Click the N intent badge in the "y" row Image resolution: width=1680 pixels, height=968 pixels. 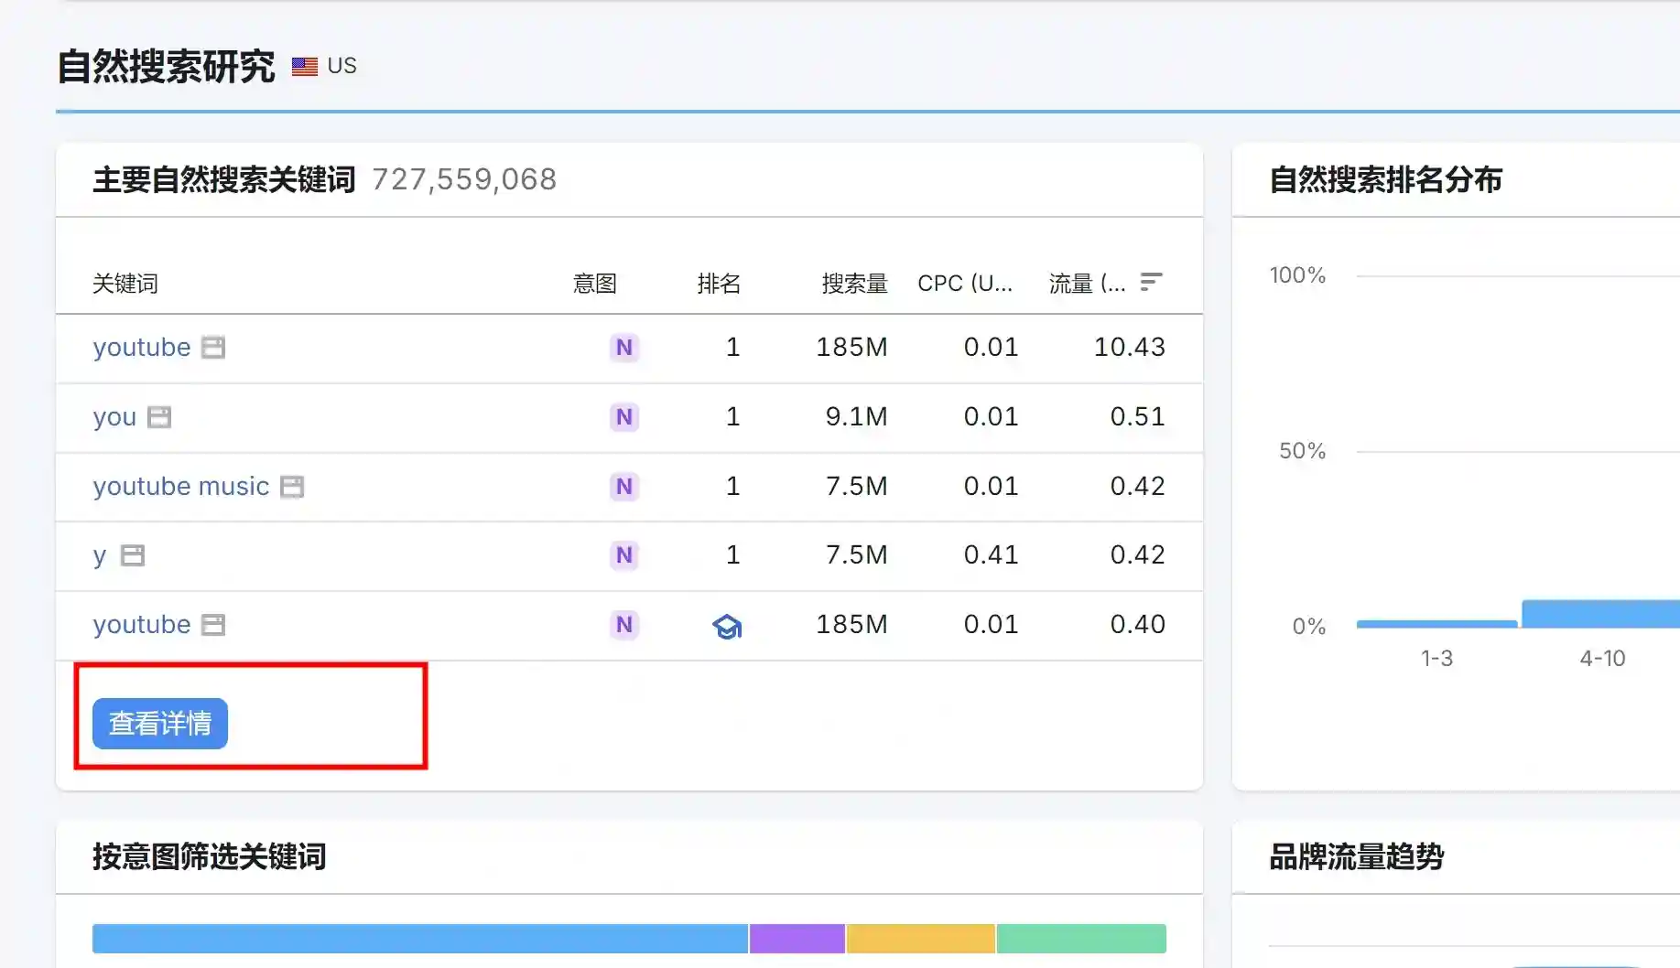pos(624,555)
